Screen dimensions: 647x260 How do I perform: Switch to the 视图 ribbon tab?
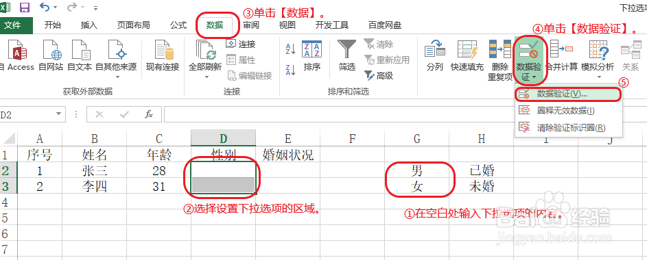(x=287, y=25)
